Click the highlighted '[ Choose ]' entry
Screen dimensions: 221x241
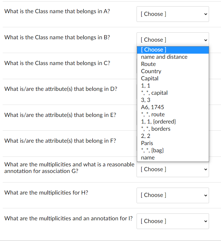tap(153, 49)
